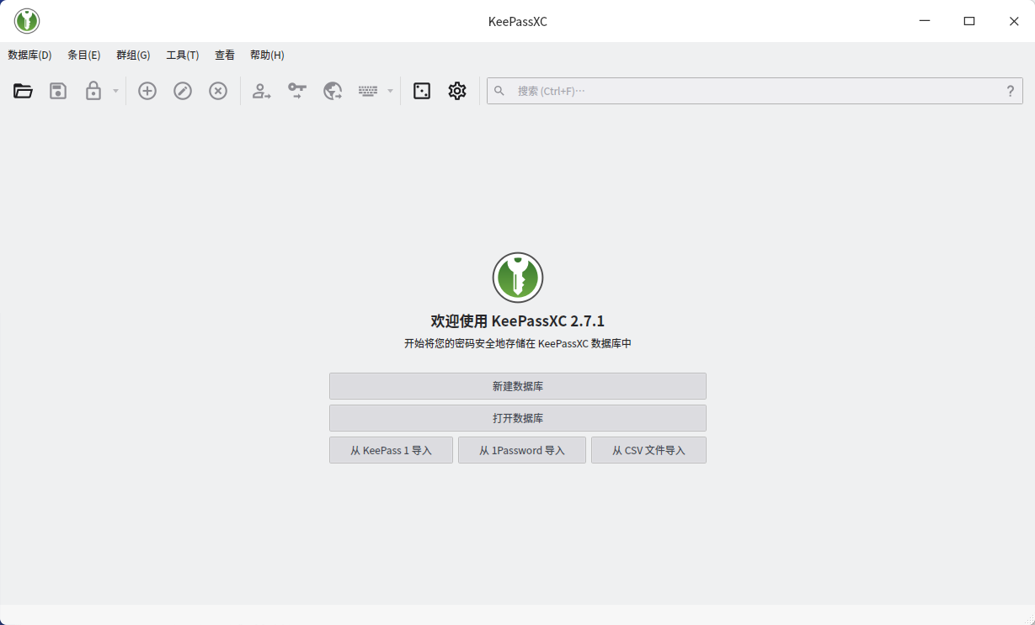Focus the search (Ctrl+F) input field

point(755,91)
